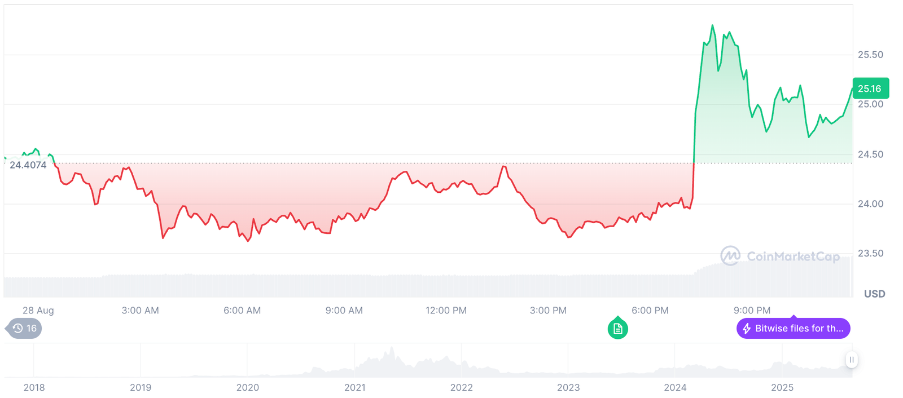
Task: Click the lightning bolt icon in the purple badge
Action: (x=747, y=329)
